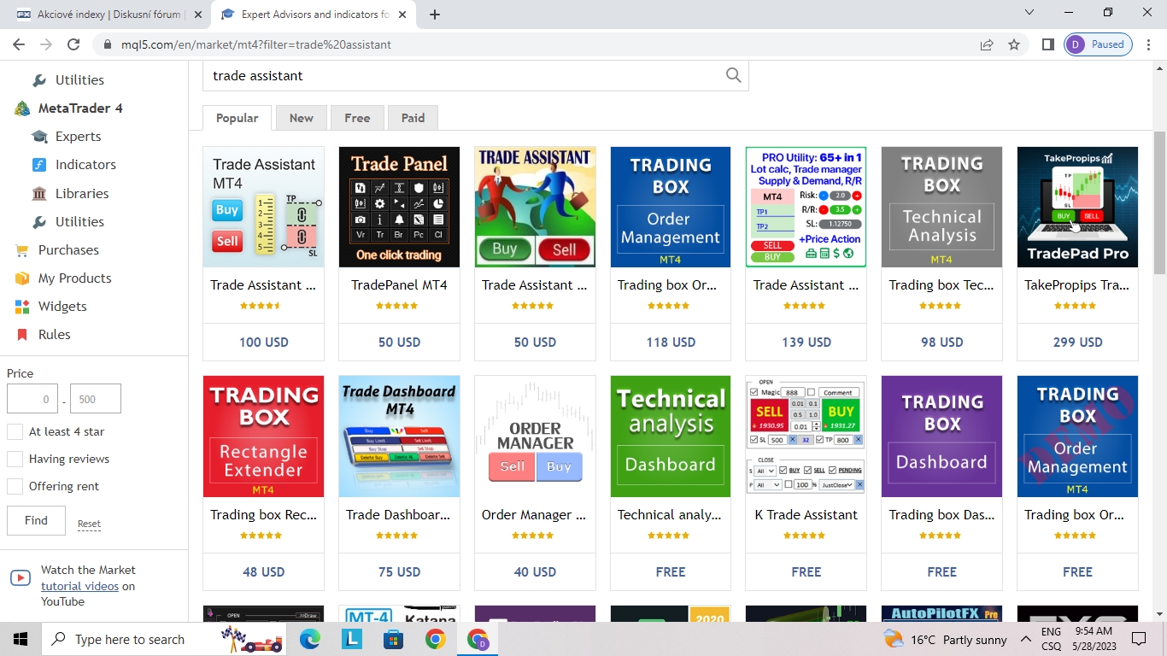Viewport: 1167px width, 656px height.
Task: Show hidden tray icons with the chevron
Action: coord(1025,639)
